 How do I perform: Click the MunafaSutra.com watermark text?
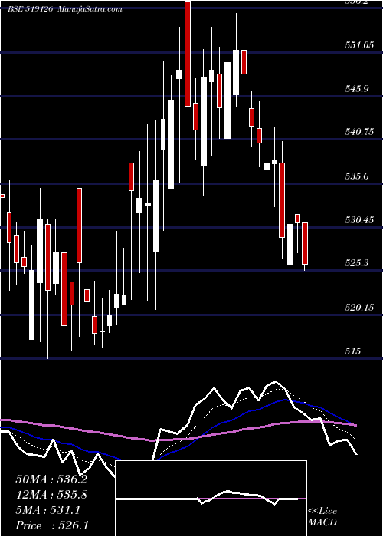point(90,9)
